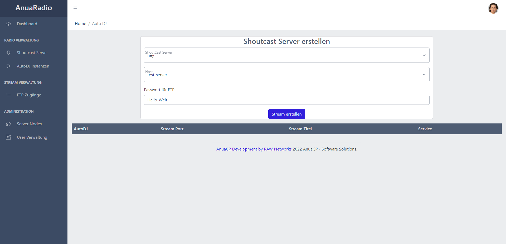This screenshot has width=506, height=244.
Task: Go to the Home breadcrumb link
Action: tap(80, 24)
